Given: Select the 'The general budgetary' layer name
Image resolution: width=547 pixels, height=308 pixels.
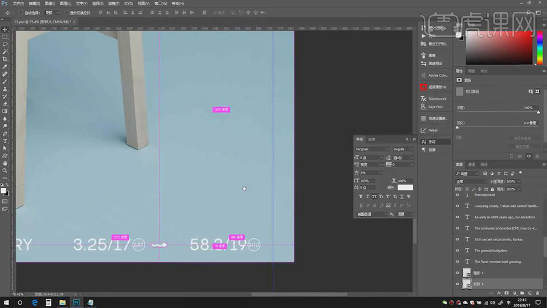Looking at the screenshot, I should [491, 250].
